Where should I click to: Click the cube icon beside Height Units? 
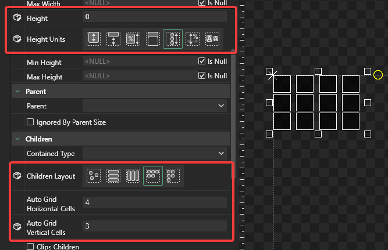[x=17, y=39]
